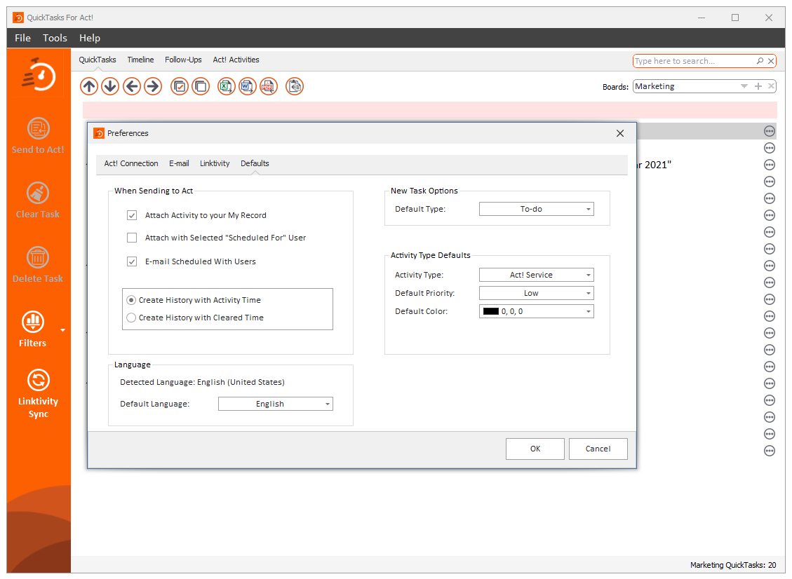This screenshot has width=792, height=579.
Task: Export tasks to Excel
Action: coord(227,86)
